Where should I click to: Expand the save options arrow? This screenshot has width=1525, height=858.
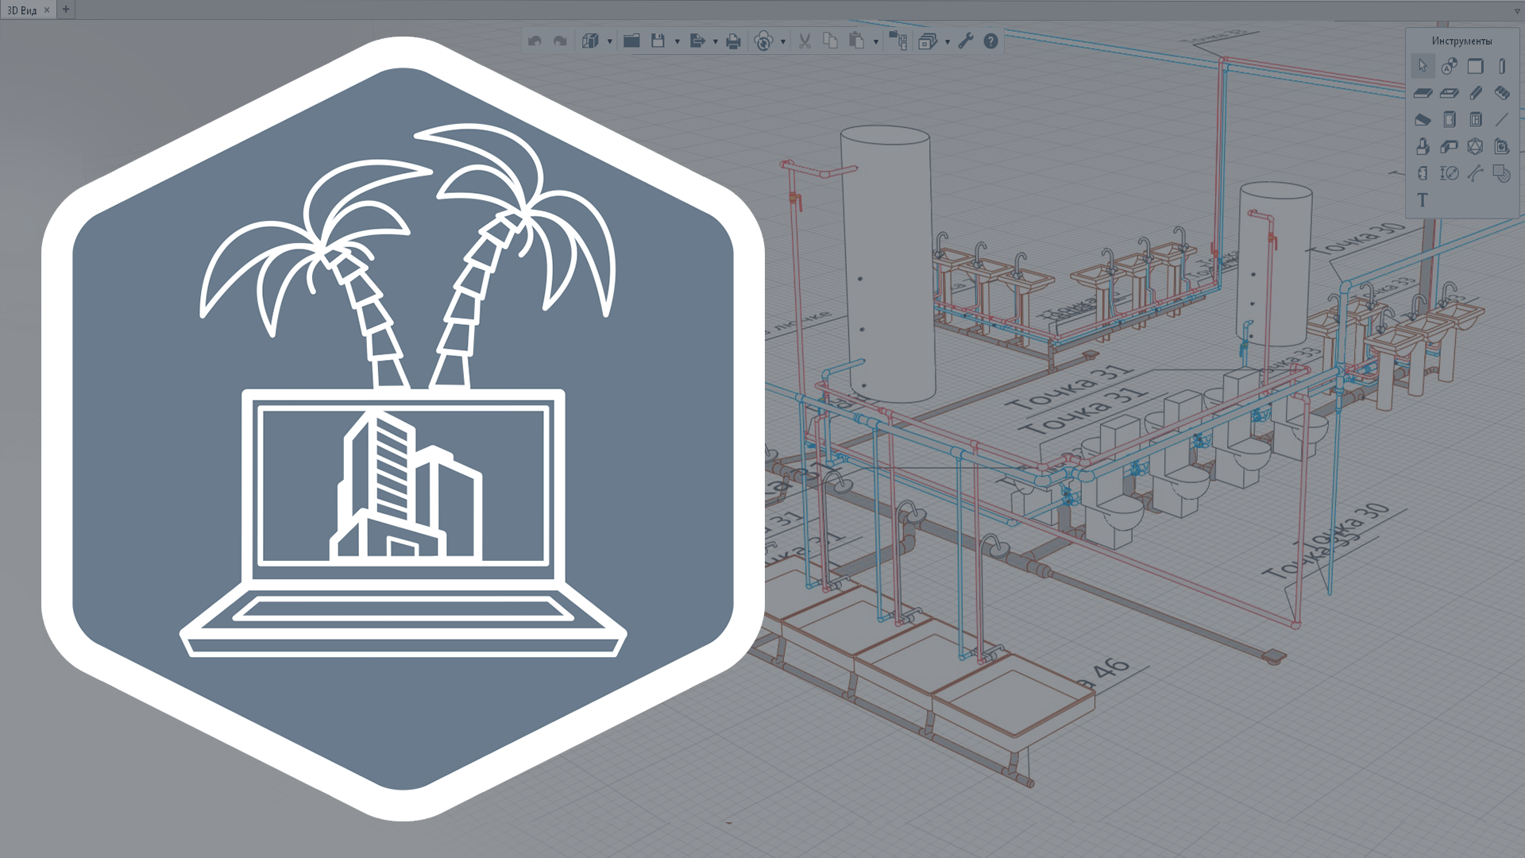677,41
